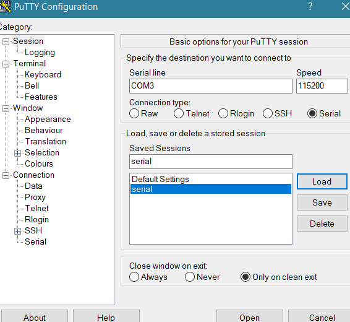Expand the SSH tree node

pyautogui.click(x=18, y=231)
